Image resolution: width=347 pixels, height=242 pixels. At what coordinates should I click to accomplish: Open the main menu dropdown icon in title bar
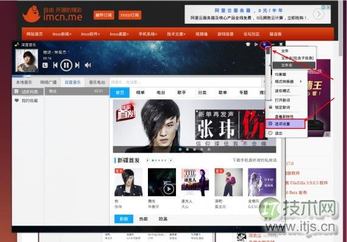pyautogui.click(x=265, y=45)
